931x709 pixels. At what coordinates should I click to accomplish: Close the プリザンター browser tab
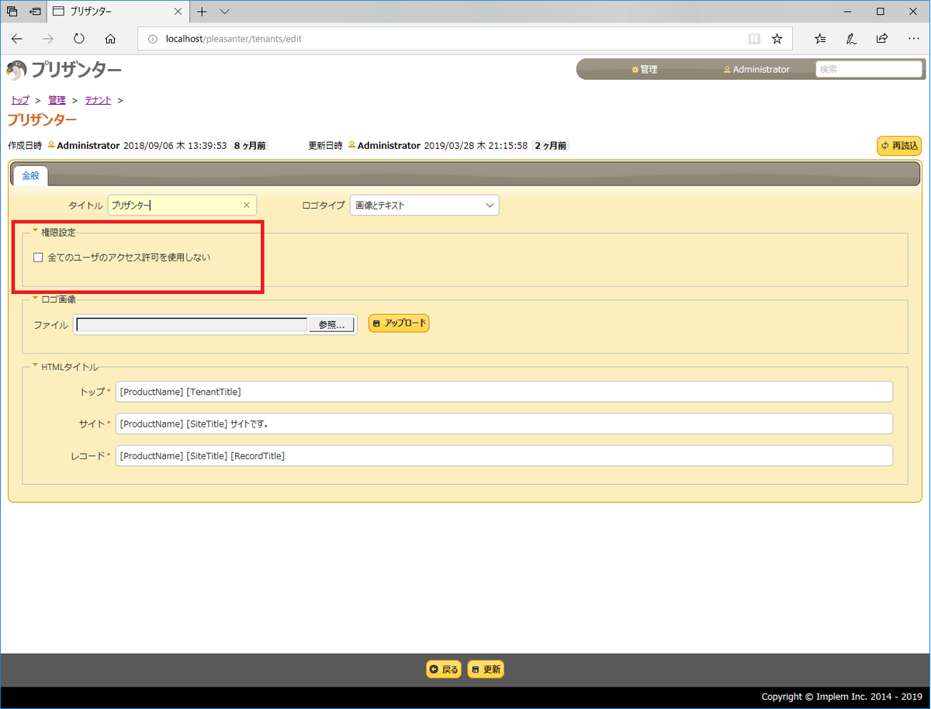tap(178, 12)
